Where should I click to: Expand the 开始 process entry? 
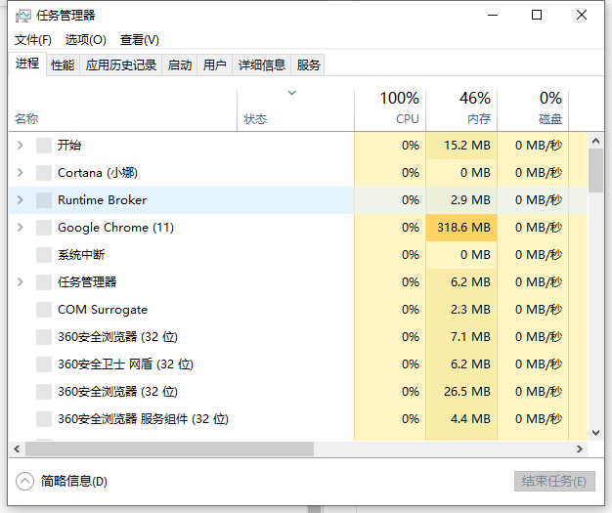click(x=20, y=146)
